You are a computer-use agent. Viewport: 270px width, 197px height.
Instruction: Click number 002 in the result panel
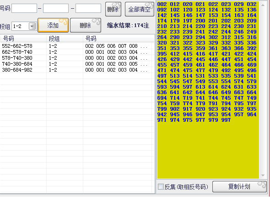pos(162,4)
